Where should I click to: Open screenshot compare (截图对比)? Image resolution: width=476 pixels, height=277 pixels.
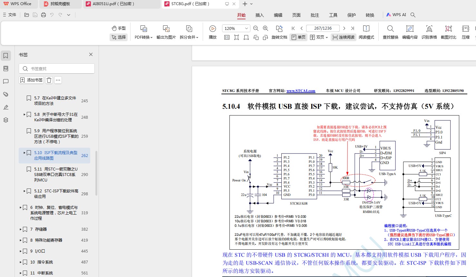coord(448,32)
